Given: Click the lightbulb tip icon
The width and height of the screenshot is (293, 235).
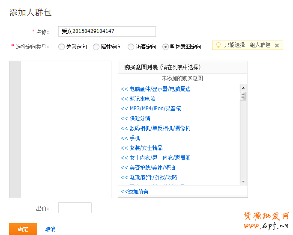Looking at the screenshot, I should 218,45.
